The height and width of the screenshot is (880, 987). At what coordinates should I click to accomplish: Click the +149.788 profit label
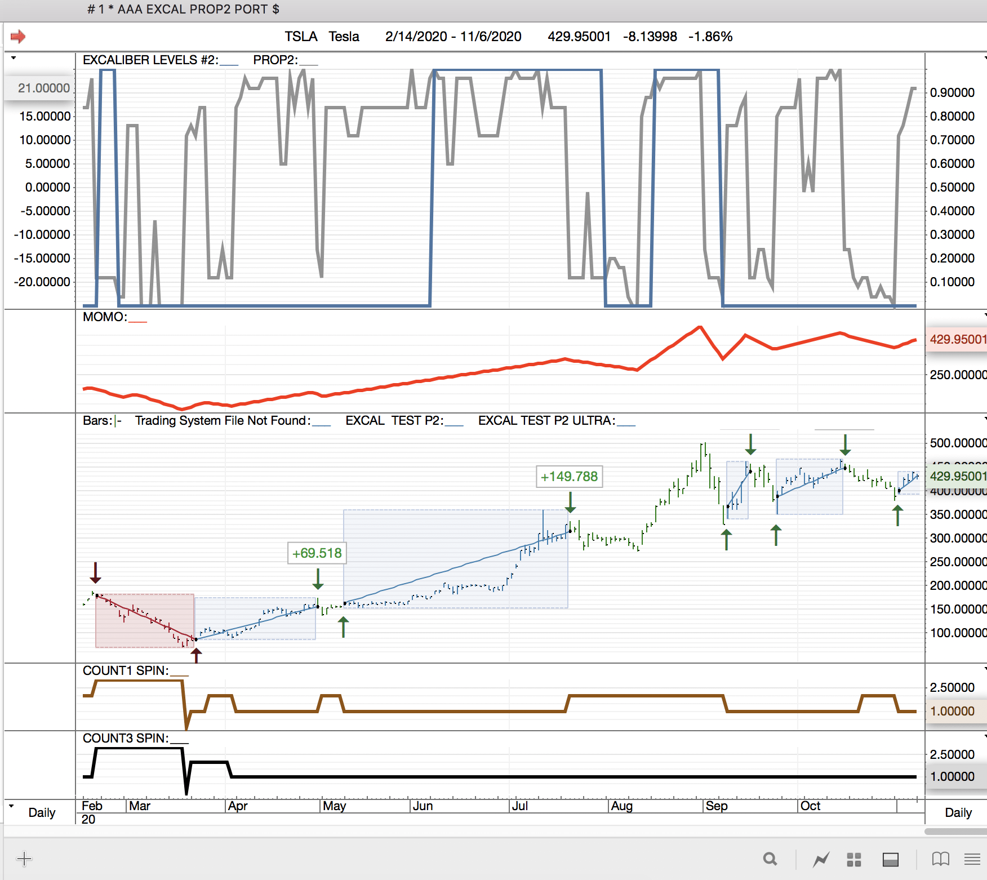point(569,477)
